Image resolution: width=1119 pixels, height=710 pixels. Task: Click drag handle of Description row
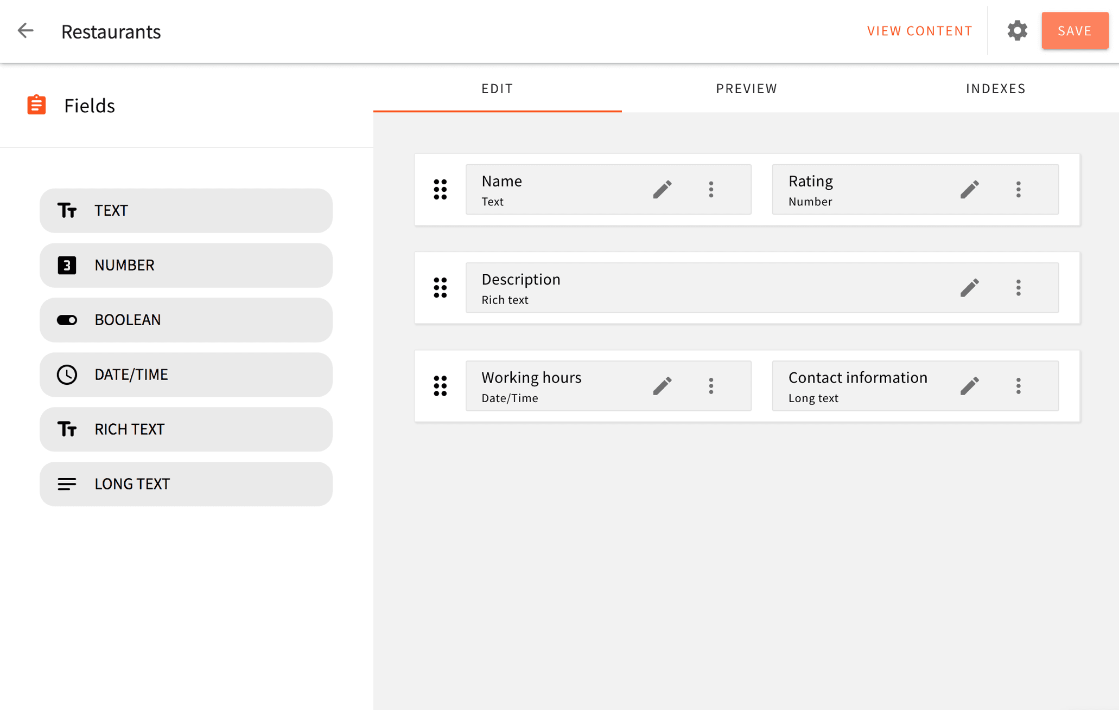click(x=440, y=288)
